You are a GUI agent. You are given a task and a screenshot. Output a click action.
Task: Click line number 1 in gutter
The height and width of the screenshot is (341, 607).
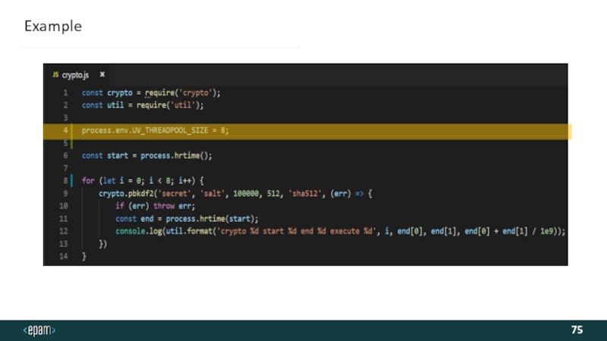[65, 92]
